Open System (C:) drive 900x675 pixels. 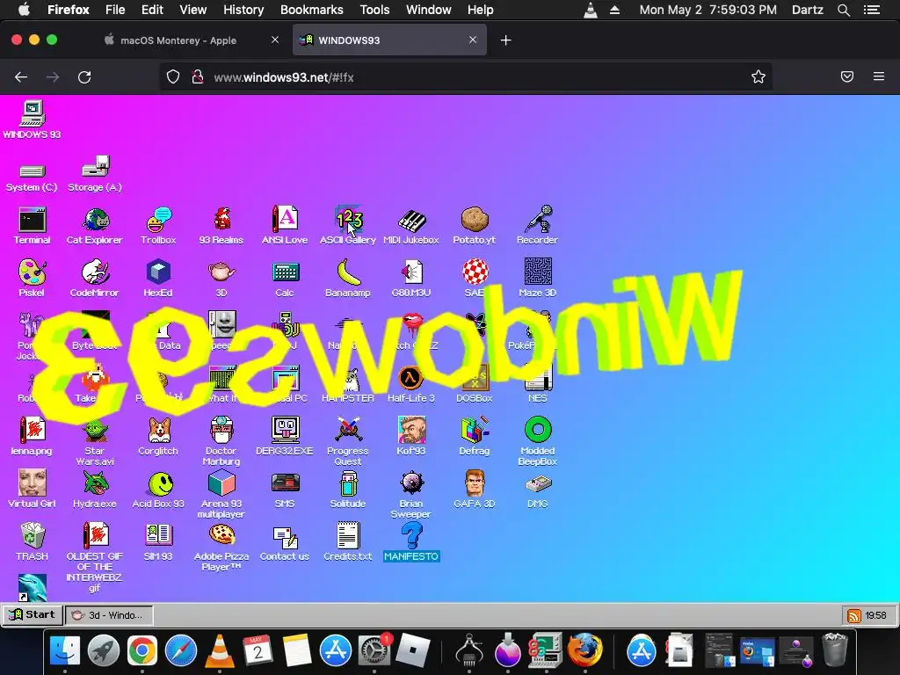coord(33,178)
